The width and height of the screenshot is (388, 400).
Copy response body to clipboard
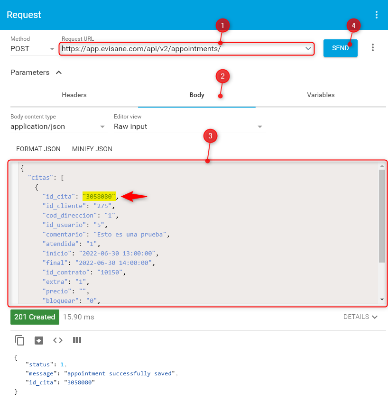click(19, 340)
